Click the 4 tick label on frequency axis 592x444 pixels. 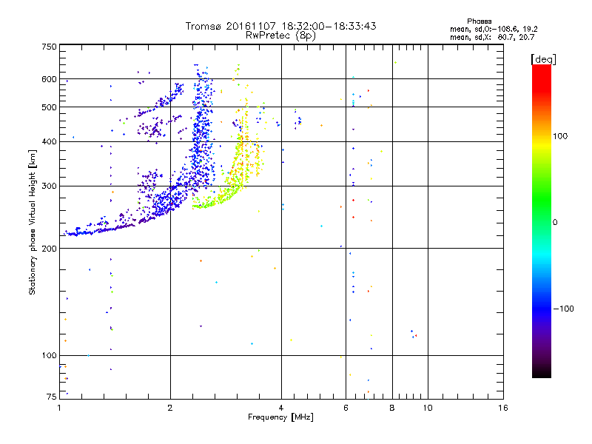click(x=281, y=408)
